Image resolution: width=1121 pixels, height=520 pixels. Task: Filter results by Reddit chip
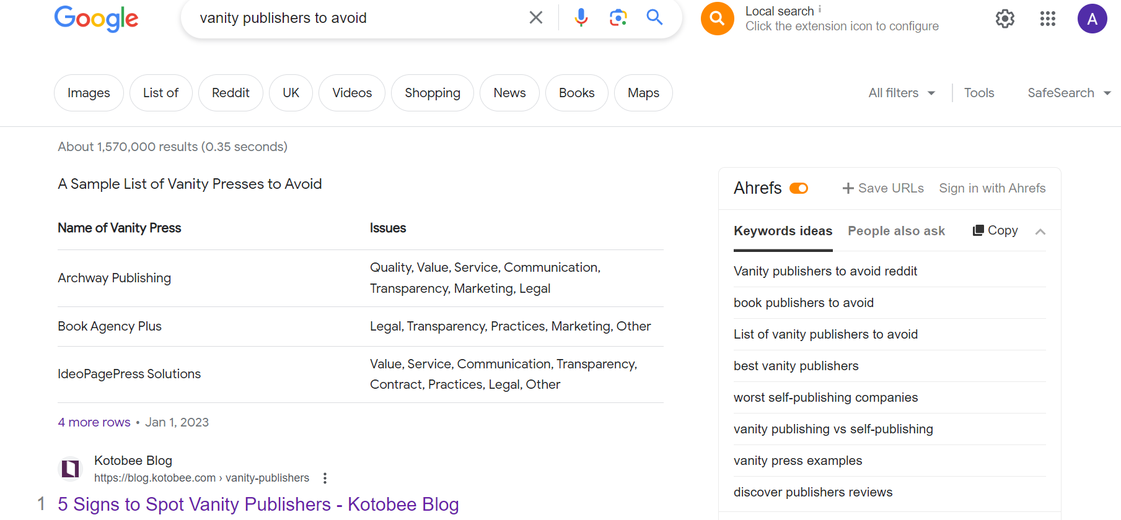pyautogui.click(x=231, y=93)
